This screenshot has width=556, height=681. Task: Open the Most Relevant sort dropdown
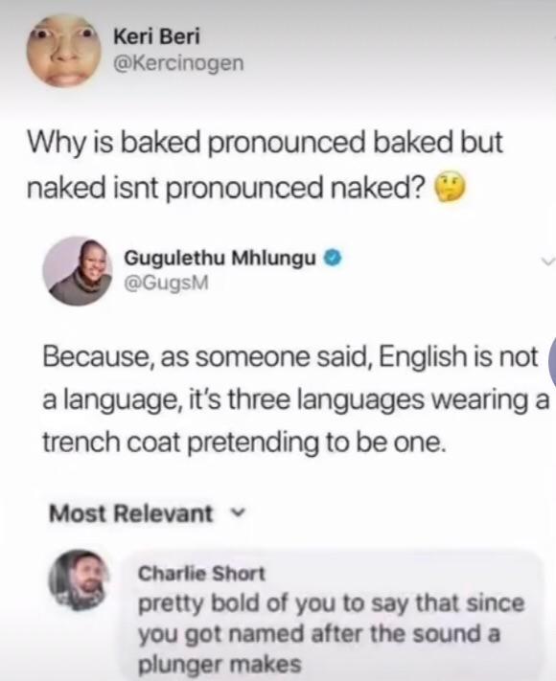click(x=147, y=513)
